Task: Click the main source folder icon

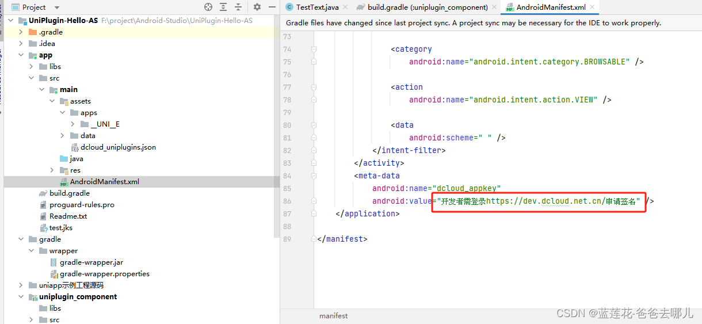Action: click(54, 90)
